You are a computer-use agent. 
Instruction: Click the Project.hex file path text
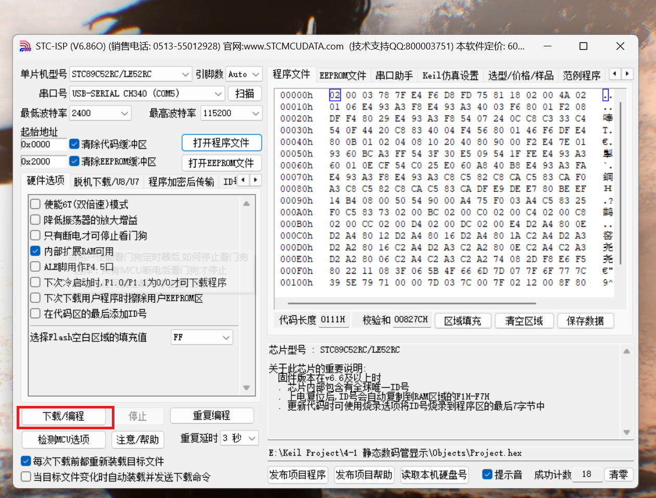tap(395, 453)
